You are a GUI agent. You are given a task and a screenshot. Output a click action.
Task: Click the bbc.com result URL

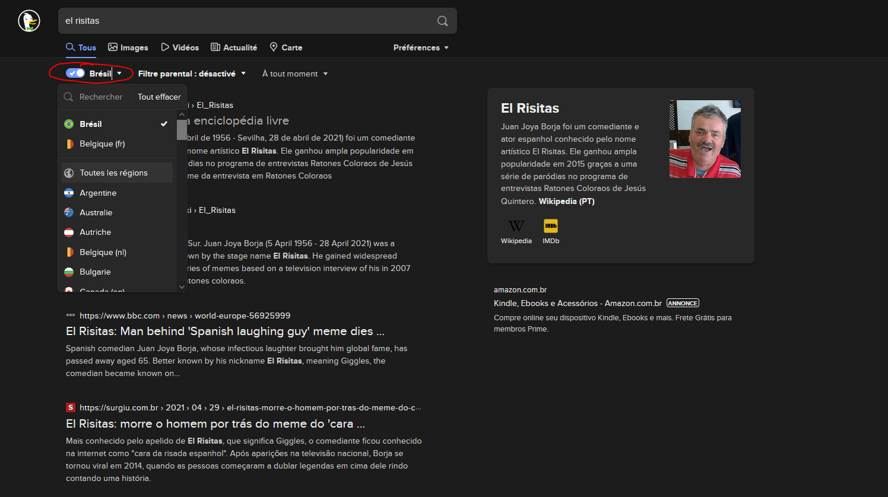pos(185,316)
